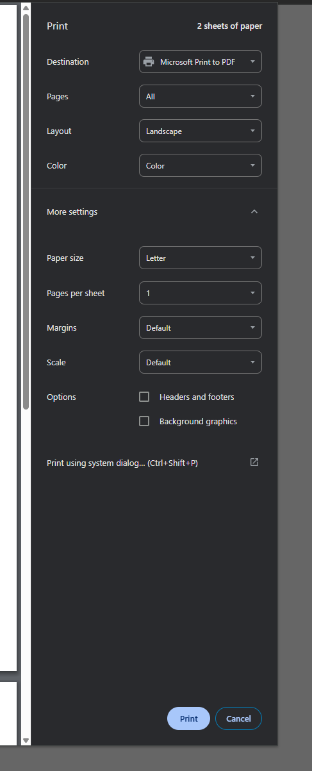The height and width of the screenshot is (771, 312).
Task: Open Pages per sheet dropdown
Action: 201,293
